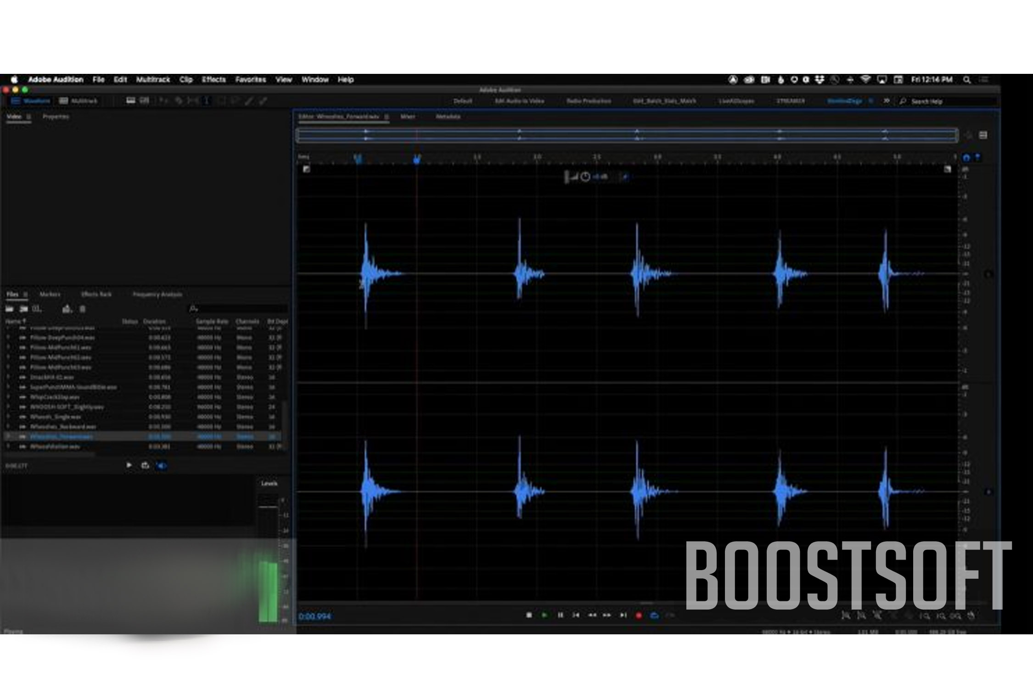
Task: Click the Files panel search field
Action: point(239,309)
